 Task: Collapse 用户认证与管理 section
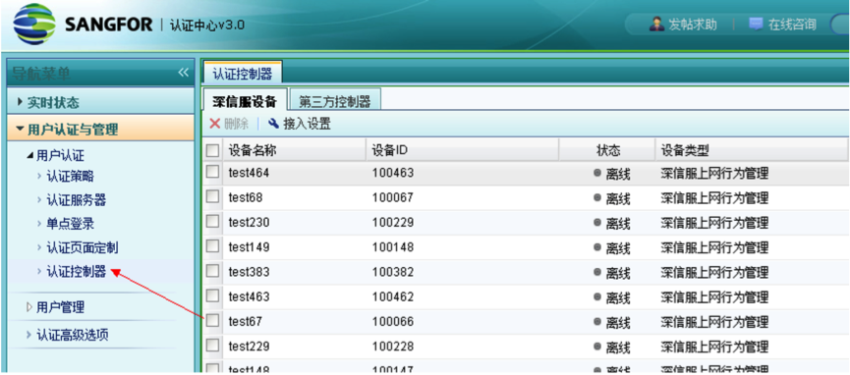100,129
